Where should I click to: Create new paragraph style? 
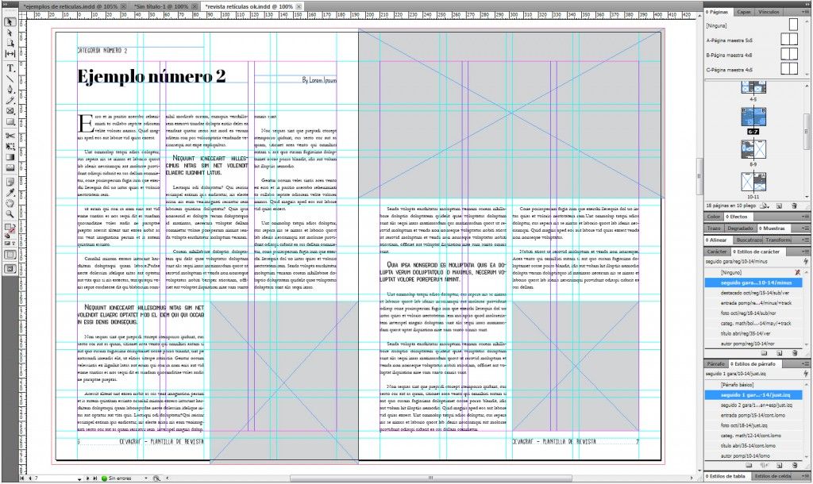780,465
